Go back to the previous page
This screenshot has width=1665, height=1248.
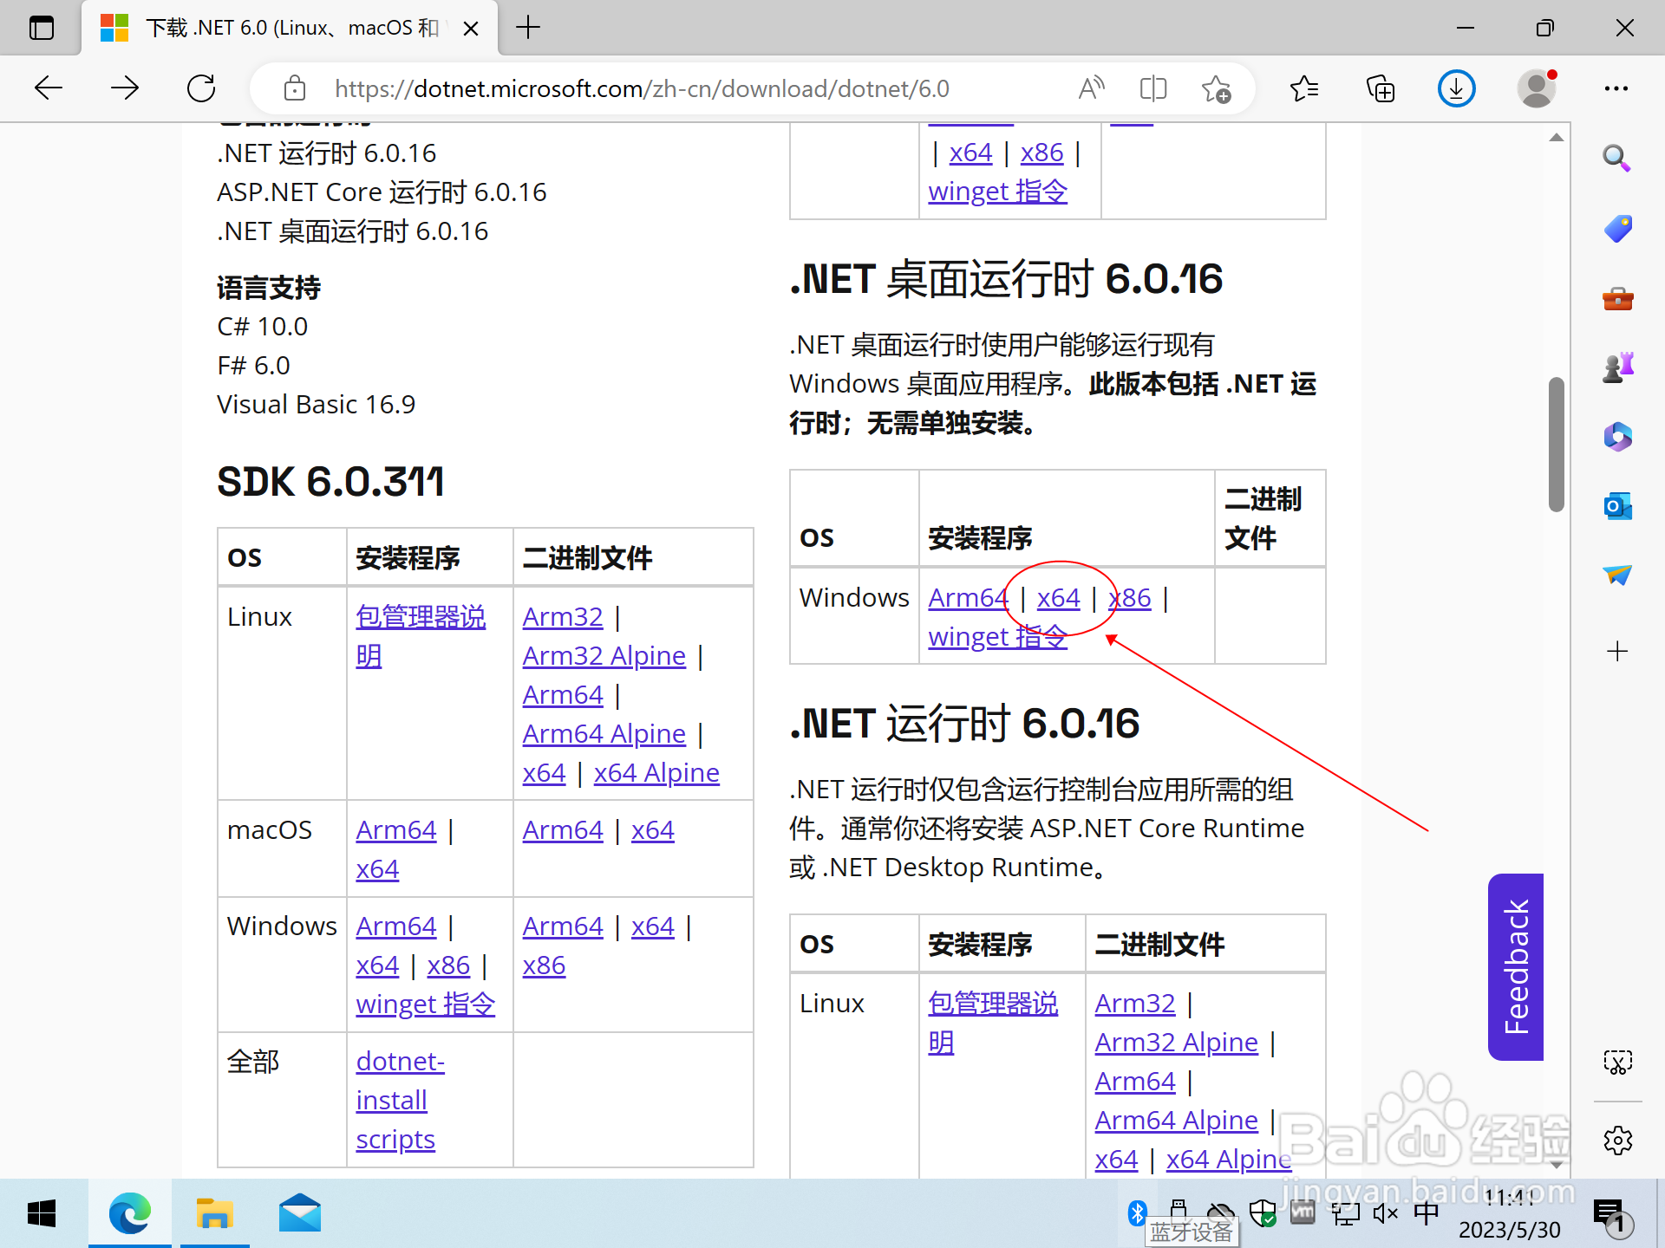(49, 88)
